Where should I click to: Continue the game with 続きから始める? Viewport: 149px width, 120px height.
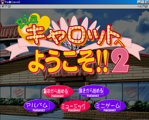93,91
